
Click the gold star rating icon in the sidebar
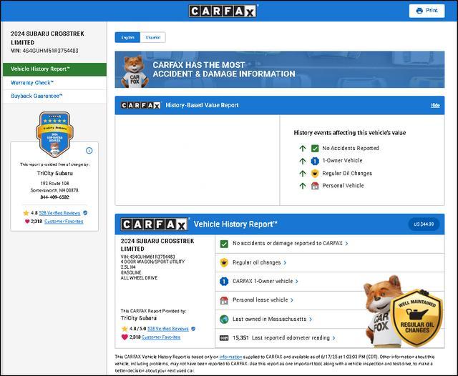[x=26, y=213]
